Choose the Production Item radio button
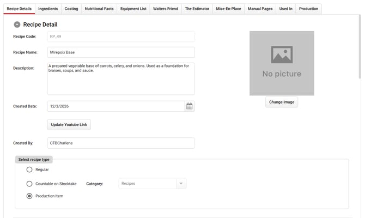Viewport: 365px width, 218px height. pos(29,196)
